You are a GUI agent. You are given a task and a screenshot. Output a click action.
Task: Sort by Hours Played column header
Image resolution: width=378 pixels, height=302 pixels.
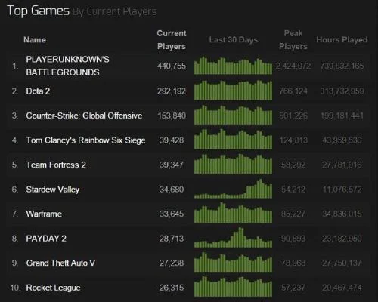[x=342, y=40]
